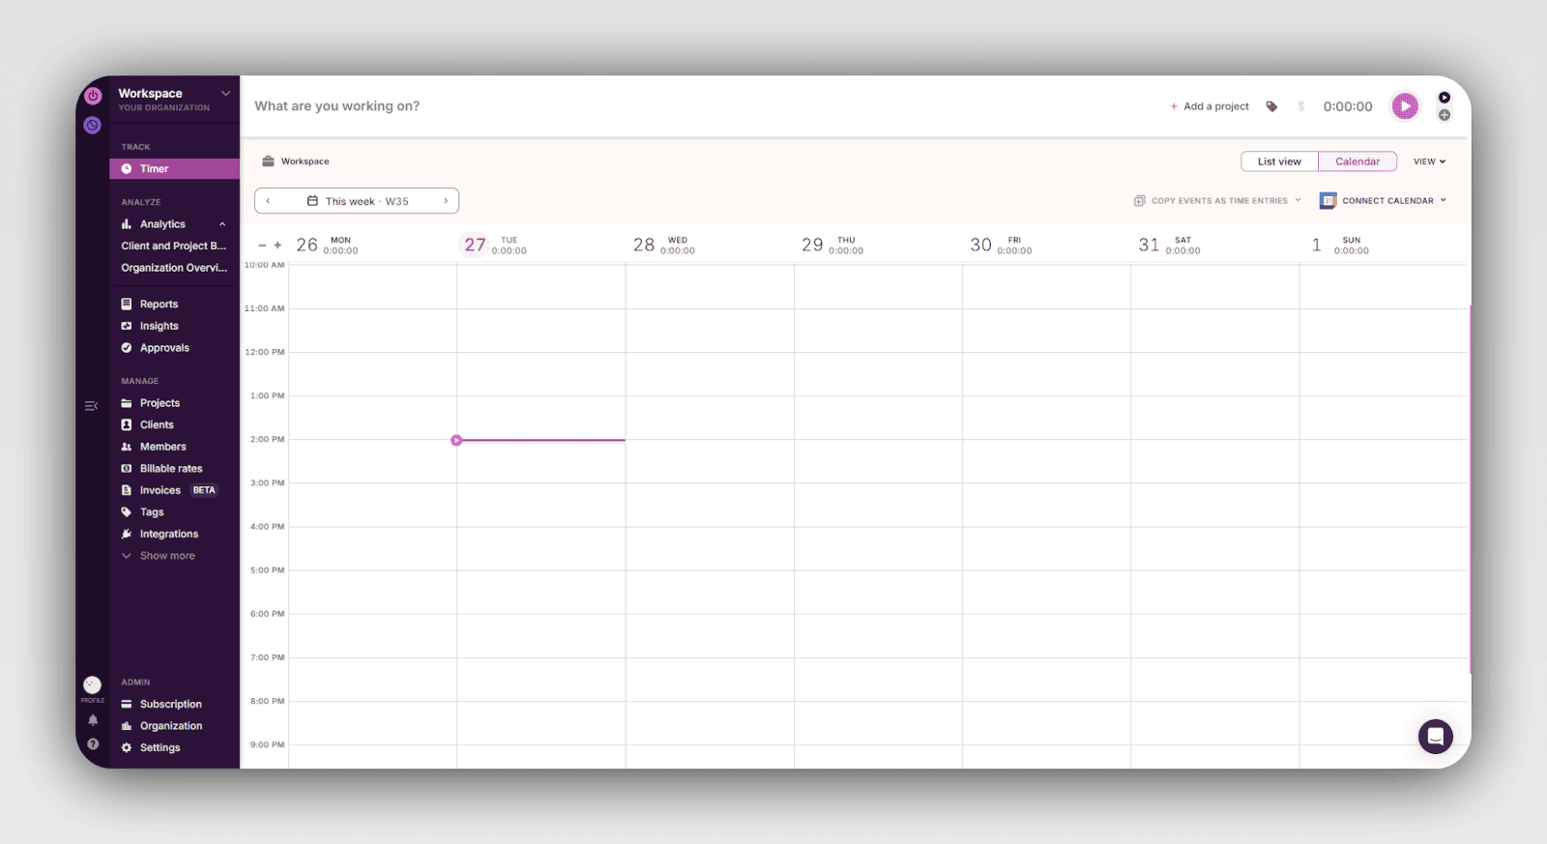Open Reports in the sidebar
The image size is (1547, 844).
pos(159,305)
